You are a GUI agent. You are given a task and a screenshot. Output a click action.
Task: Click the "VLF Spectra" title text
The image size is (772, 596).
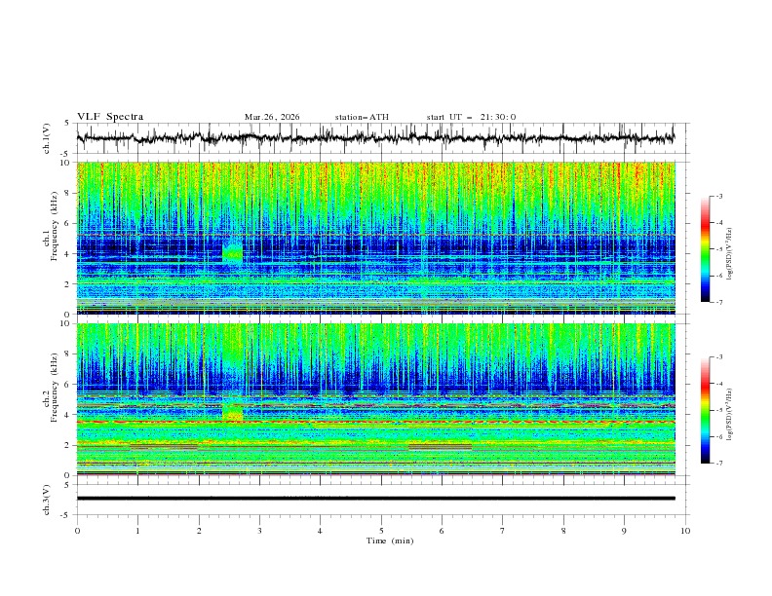tap(110, 117)
